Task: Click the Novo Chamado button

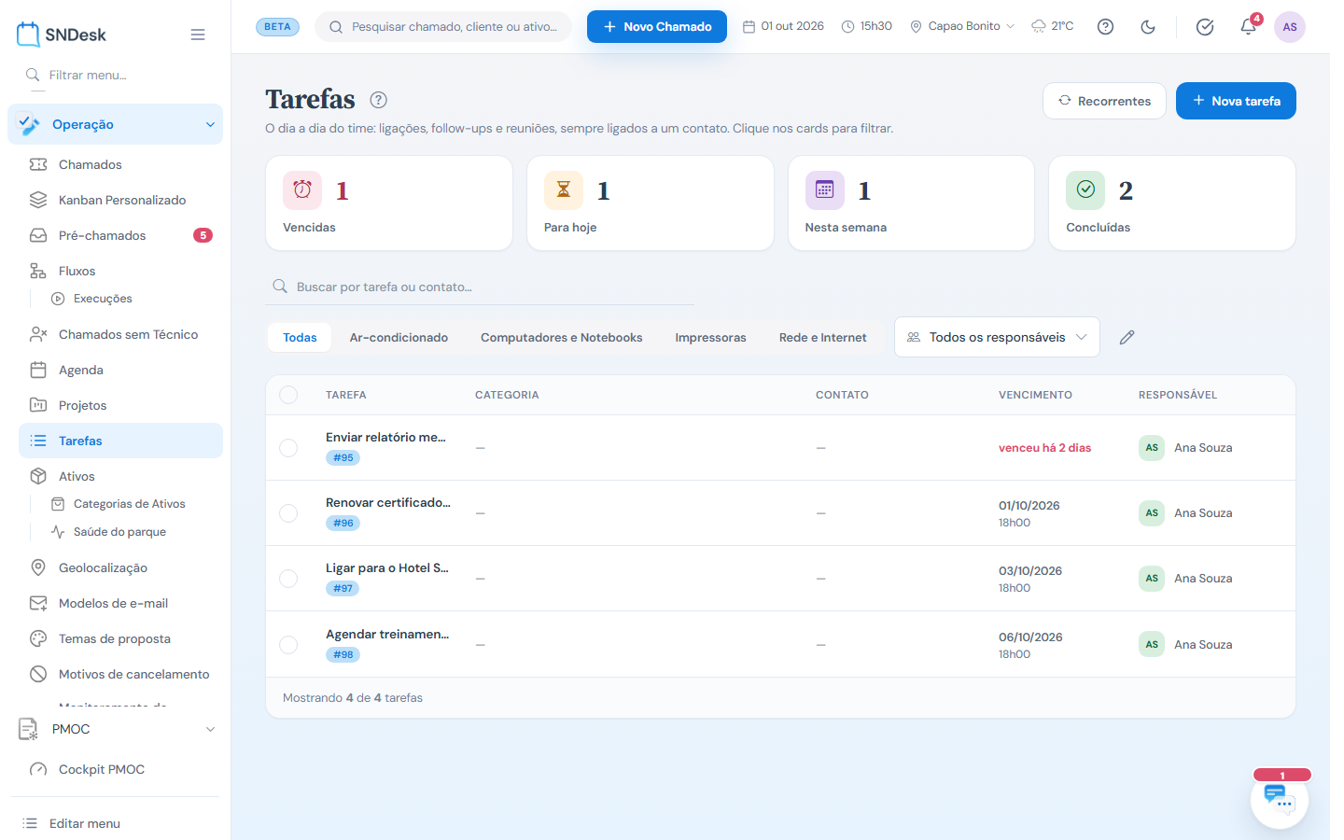Action: click(657, 26)
